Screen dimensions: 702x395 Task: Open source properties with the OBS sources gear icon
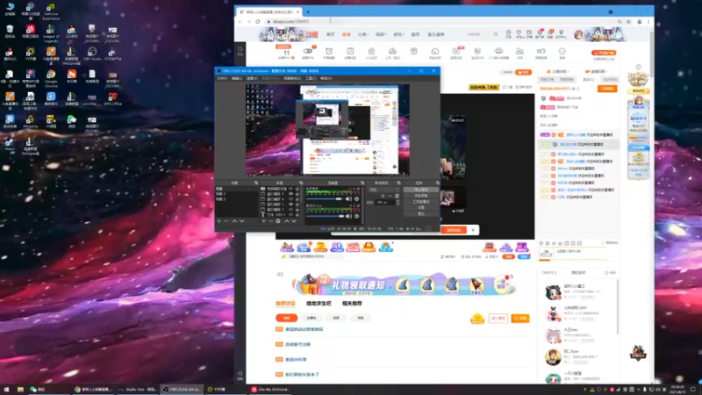click(x=277, y=221)
